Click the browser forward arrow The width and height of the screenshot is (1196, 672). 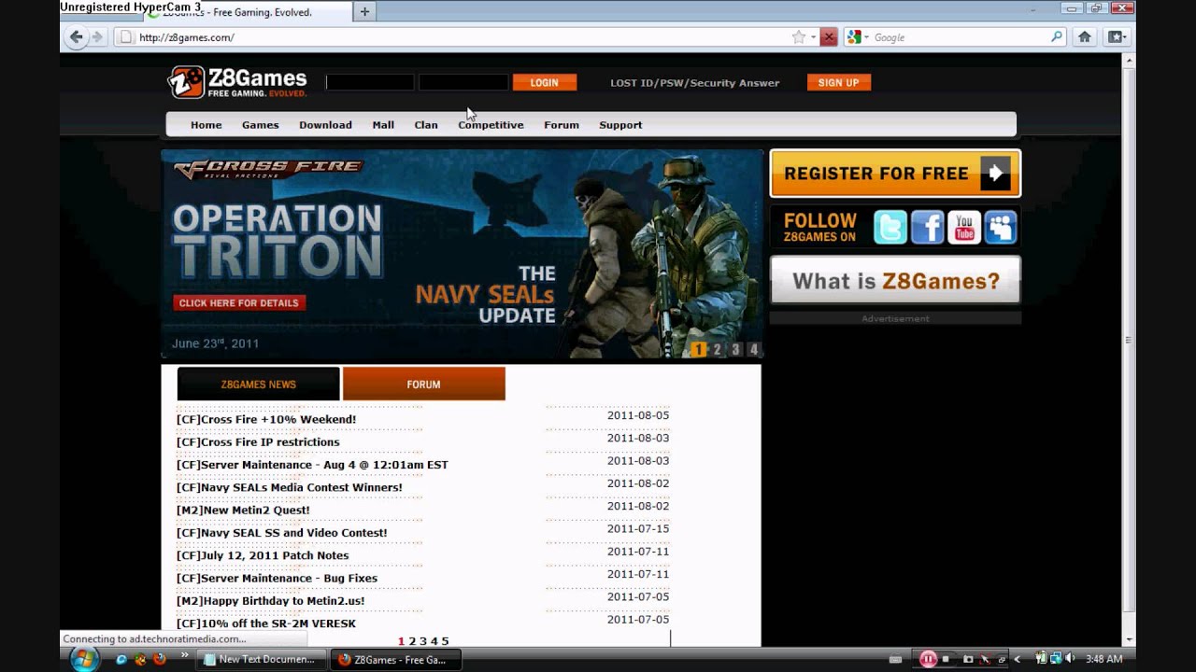[x=97, y=37]
